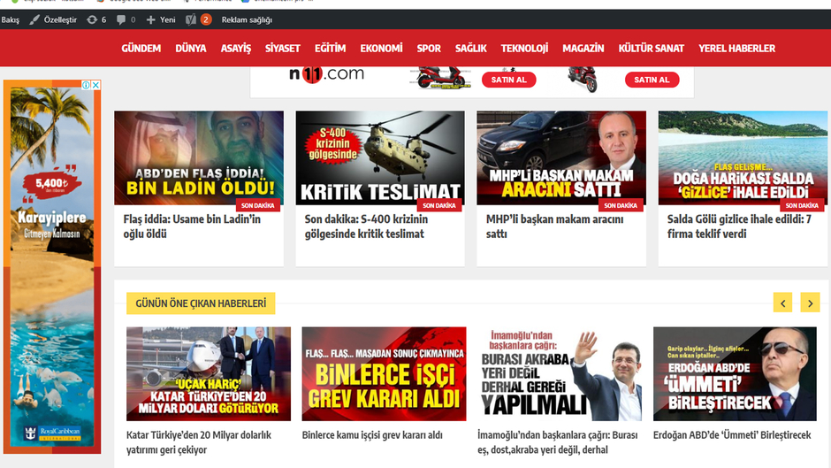Open Reklam sağlığı in admin bar
The height and width of the screenshot is (468, 831).
pos(247,19)
